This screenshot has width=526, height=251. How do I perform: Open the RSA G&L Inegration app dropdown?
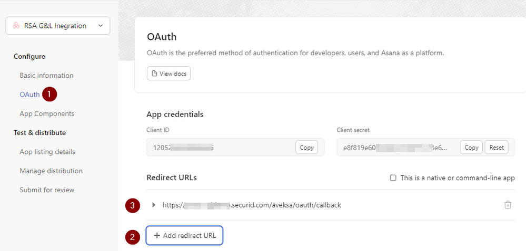point(58,26)
